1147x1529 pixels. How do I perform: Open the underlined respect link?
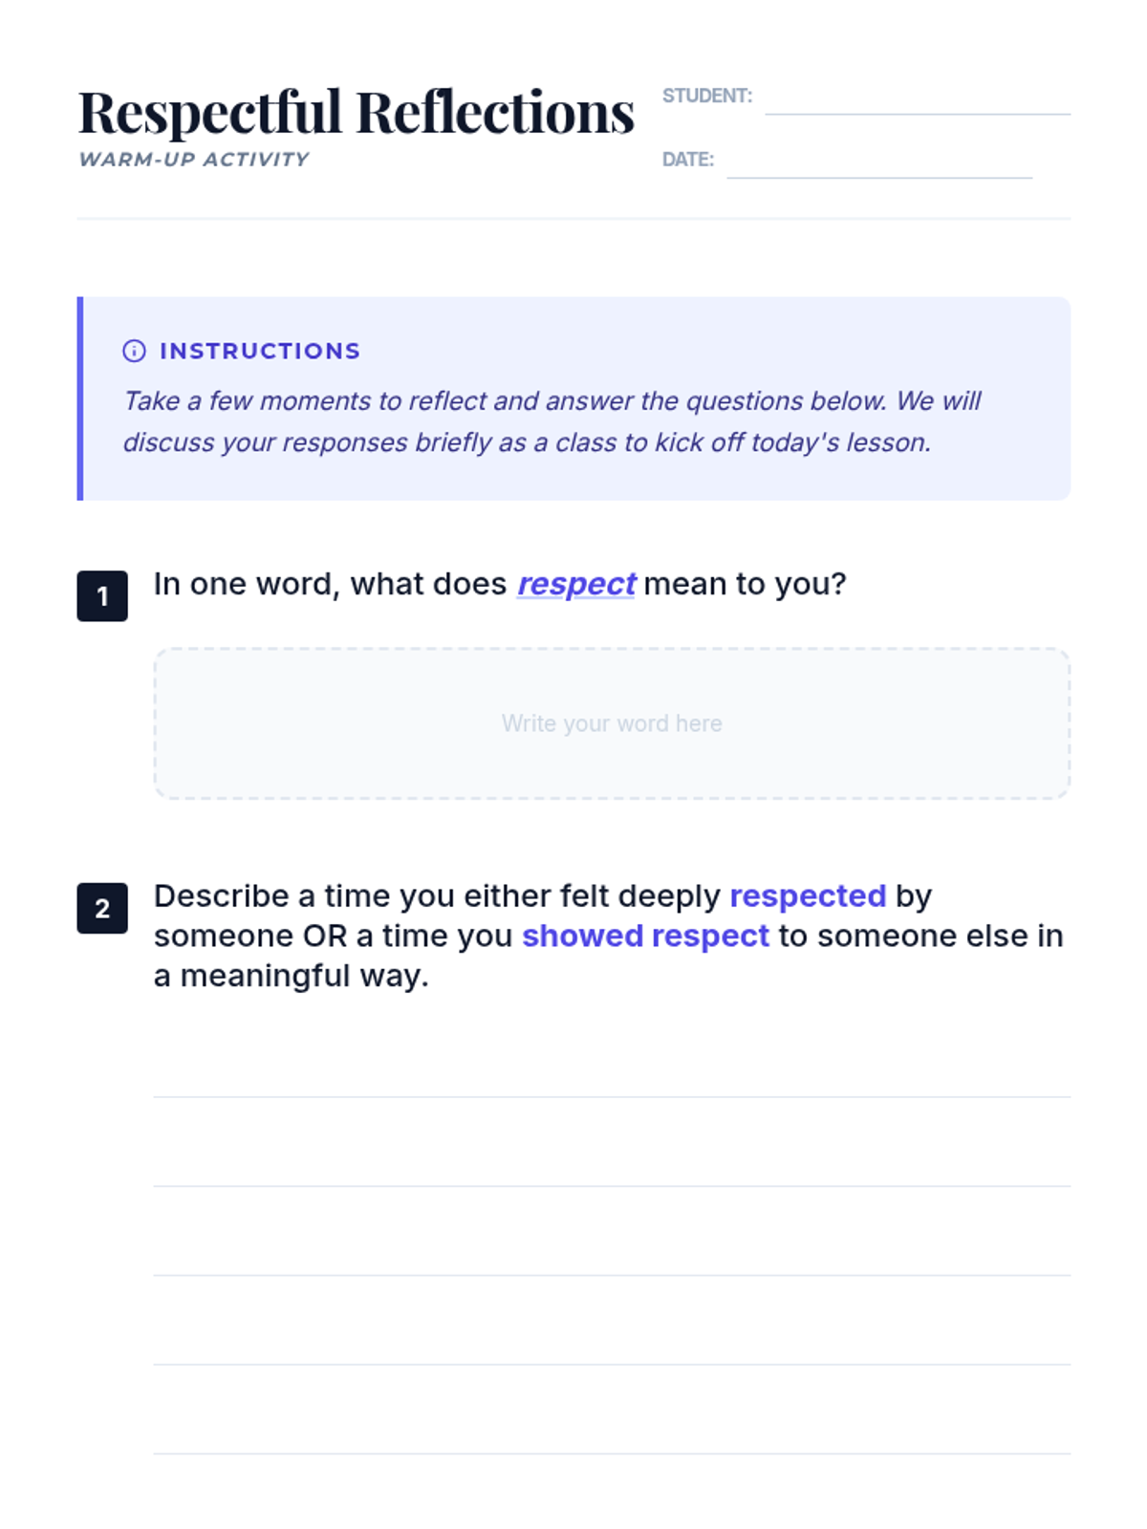point(576,584)
